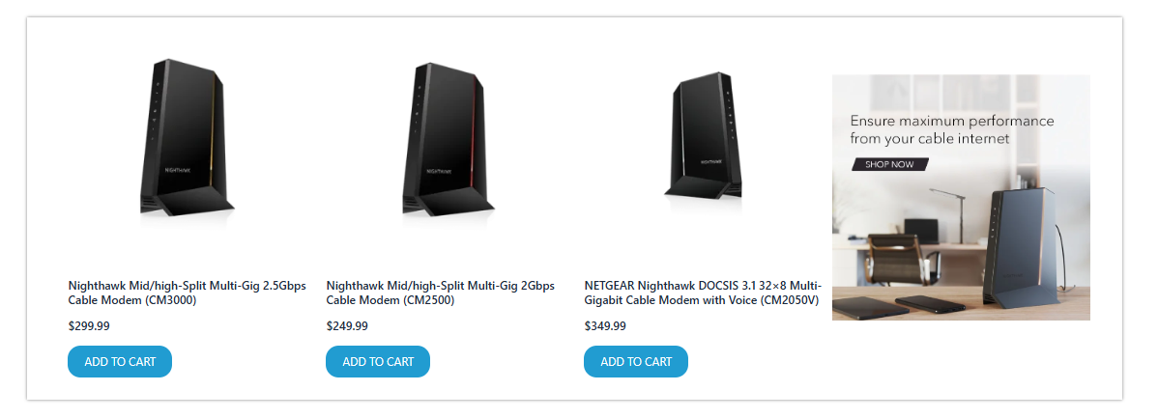Add the $349.99 CM2050V modem to cart
The image size is (1158, 419).
point(636,361)
